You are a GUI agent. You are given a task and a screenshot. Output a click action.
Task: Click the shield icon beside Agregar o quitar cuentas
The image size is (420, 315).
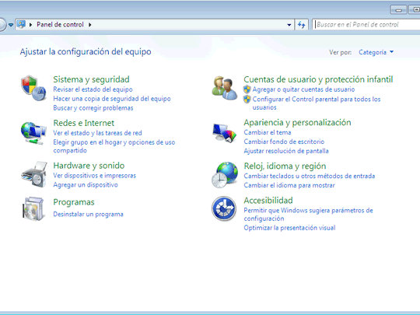tap(247, 89)
